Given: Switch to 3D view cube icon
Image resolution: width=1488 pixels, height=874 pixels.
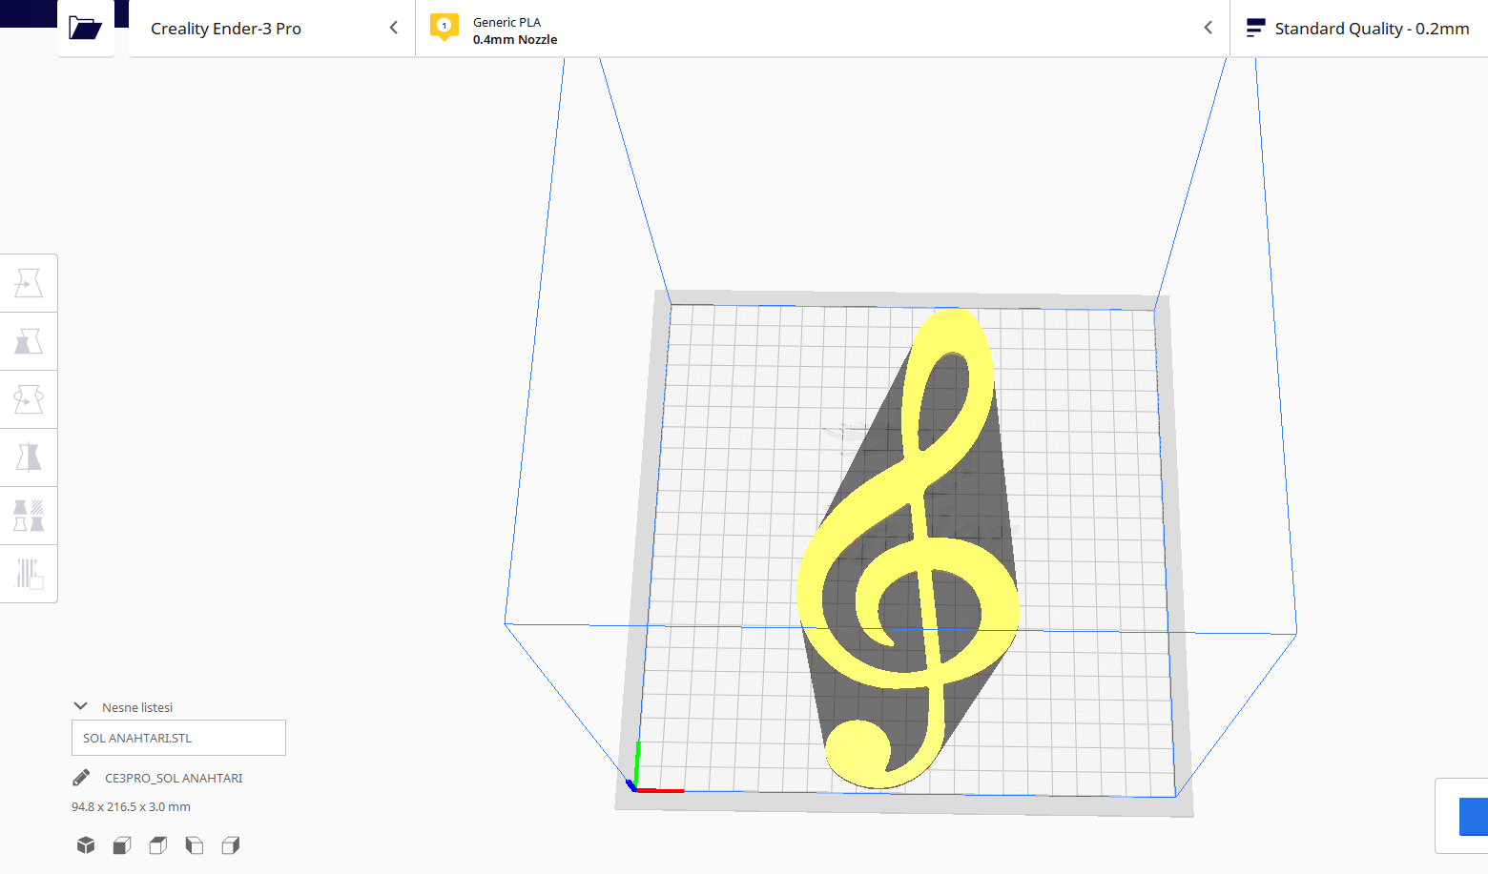Looking at the screenshot, I should (86, 845).
